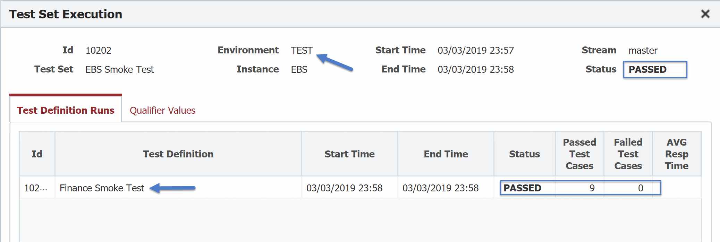Sort by the Status column header
The height and width of the screenshot is (242, 720).
coord(524,154)
